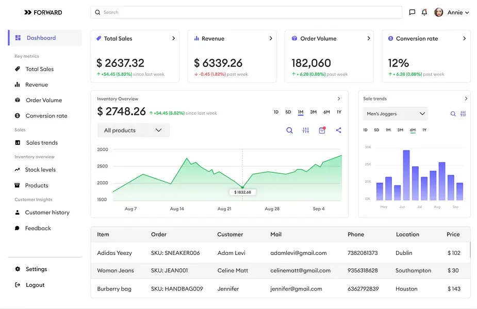Viewport: 477px width, 309px height.
Task: Open Settings in the sidebar
Action: tap(36, 269)
